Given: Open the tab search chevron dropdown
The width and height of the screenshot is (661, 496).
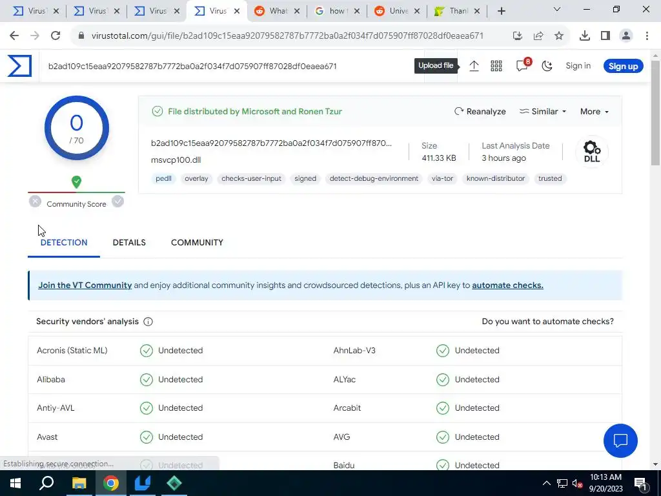Looking at the screenshot, I should 556,9.
